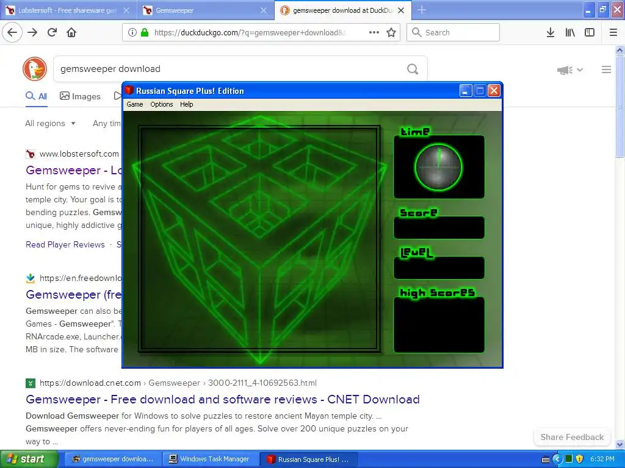This screenshot has height=468, width=625.
Task: Click the cnet result green favicon
Action: tap(31, 383)
